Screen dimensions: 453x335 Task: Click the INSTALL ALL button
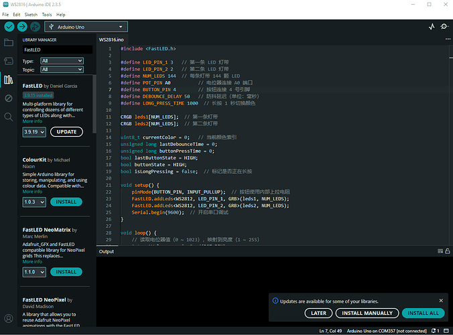(x=423, y=313)
